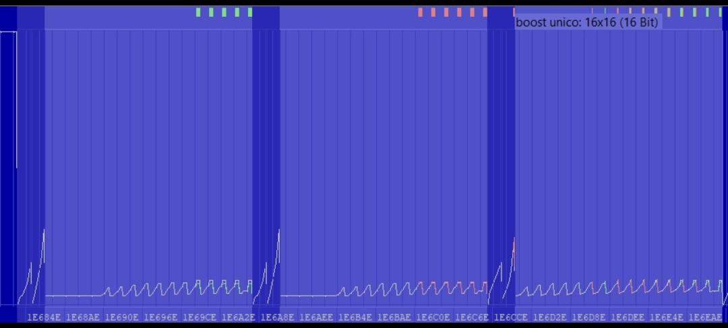
Task: Pick address label 1E6CCE
Action: pyautogui.click(x=511, y=317)
